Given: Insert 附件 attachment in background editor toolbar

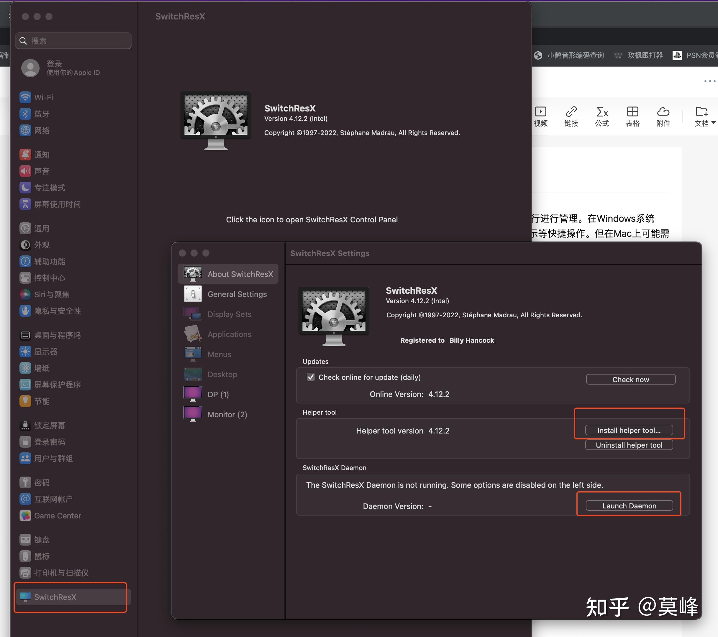Looking at the screenshot, I should point(663,116).
